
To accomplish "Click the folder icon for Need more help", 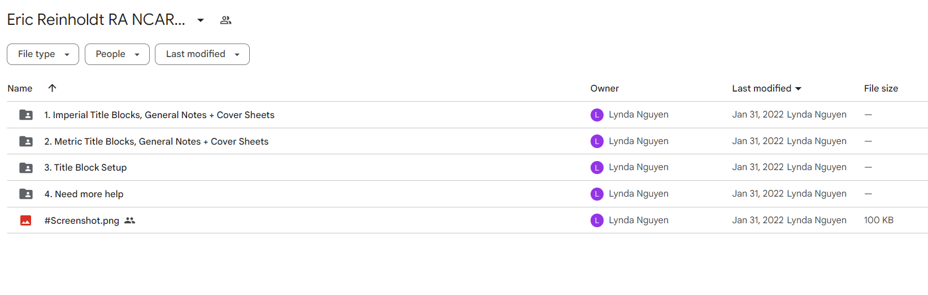I will click(x=26, y=194).
